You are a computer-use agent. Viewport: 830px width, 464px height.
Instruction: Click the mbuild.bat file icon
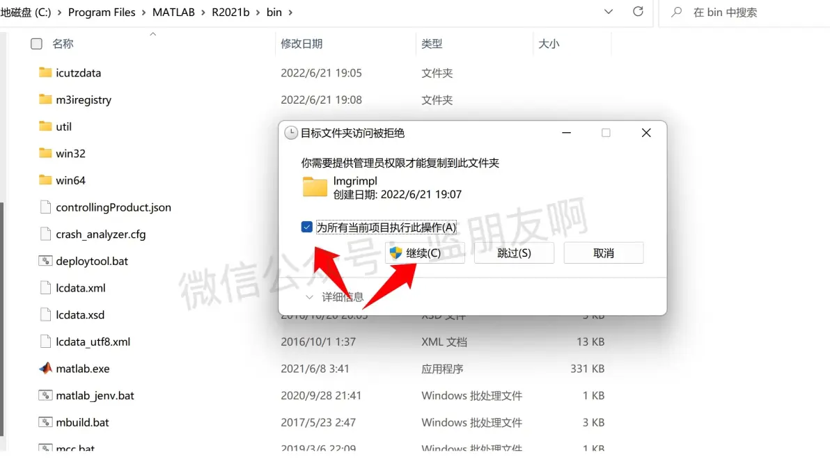click(x=45, y=422)
